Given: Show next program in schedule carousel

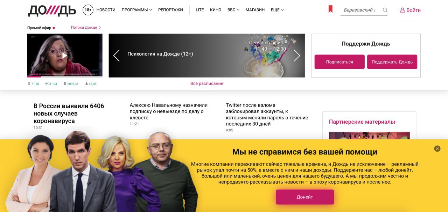Looking at the screenshot, I should (297, 56).
